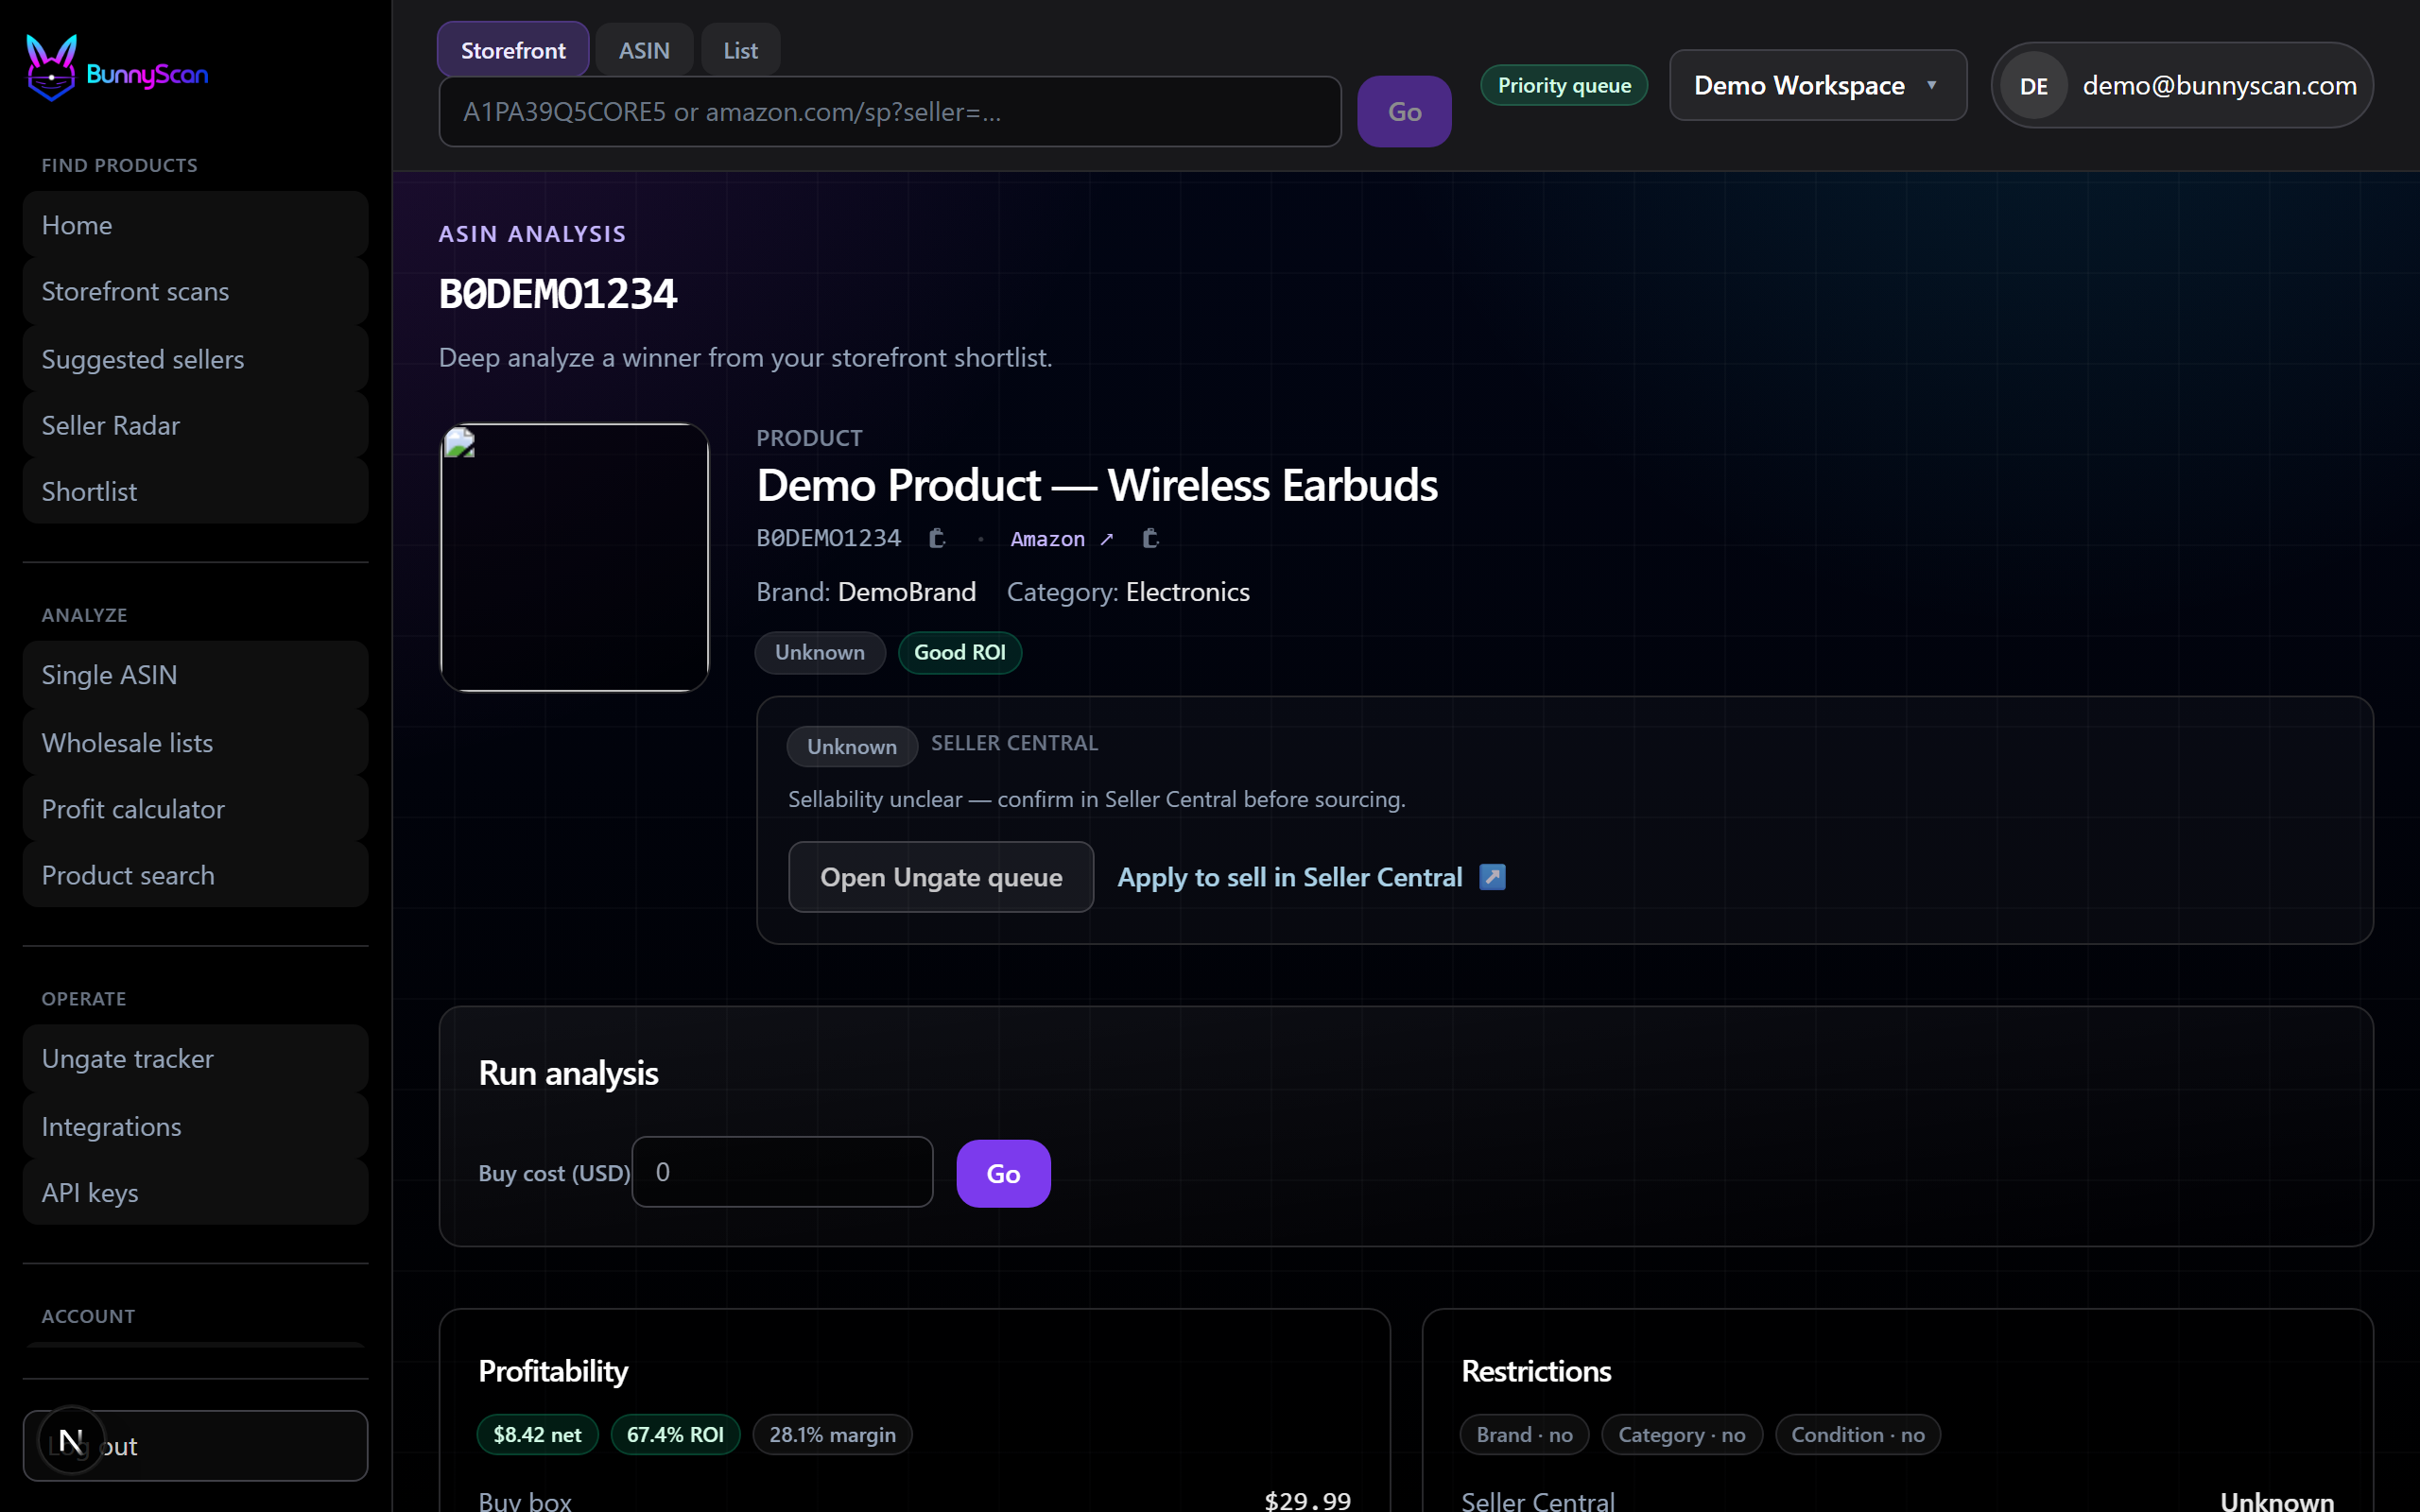Click the Electronics category value
The width and height of the screenshot is (2420, 1512).
(1187, 592)
